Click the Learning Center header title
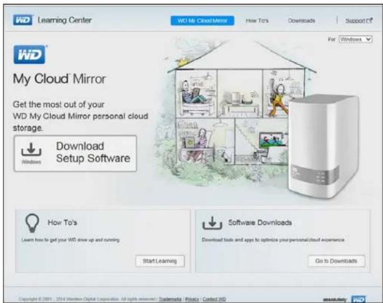This screenshot has width=383, height=303. pyautogui.click(x=65, y=20)
